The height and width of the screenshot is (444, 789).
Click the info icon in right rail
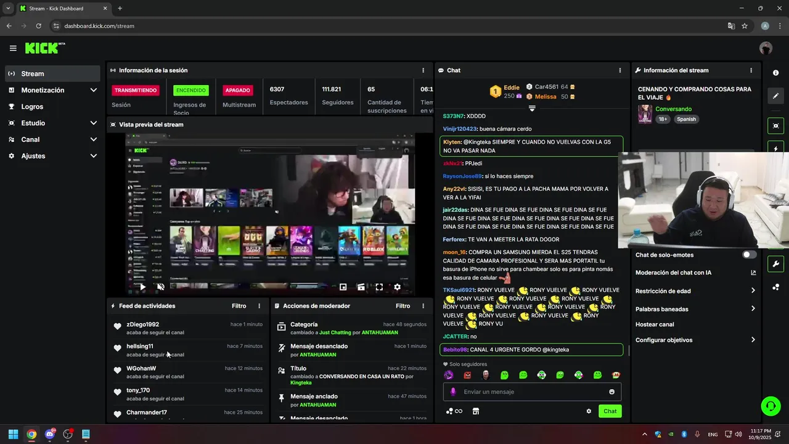click(775, 73)
